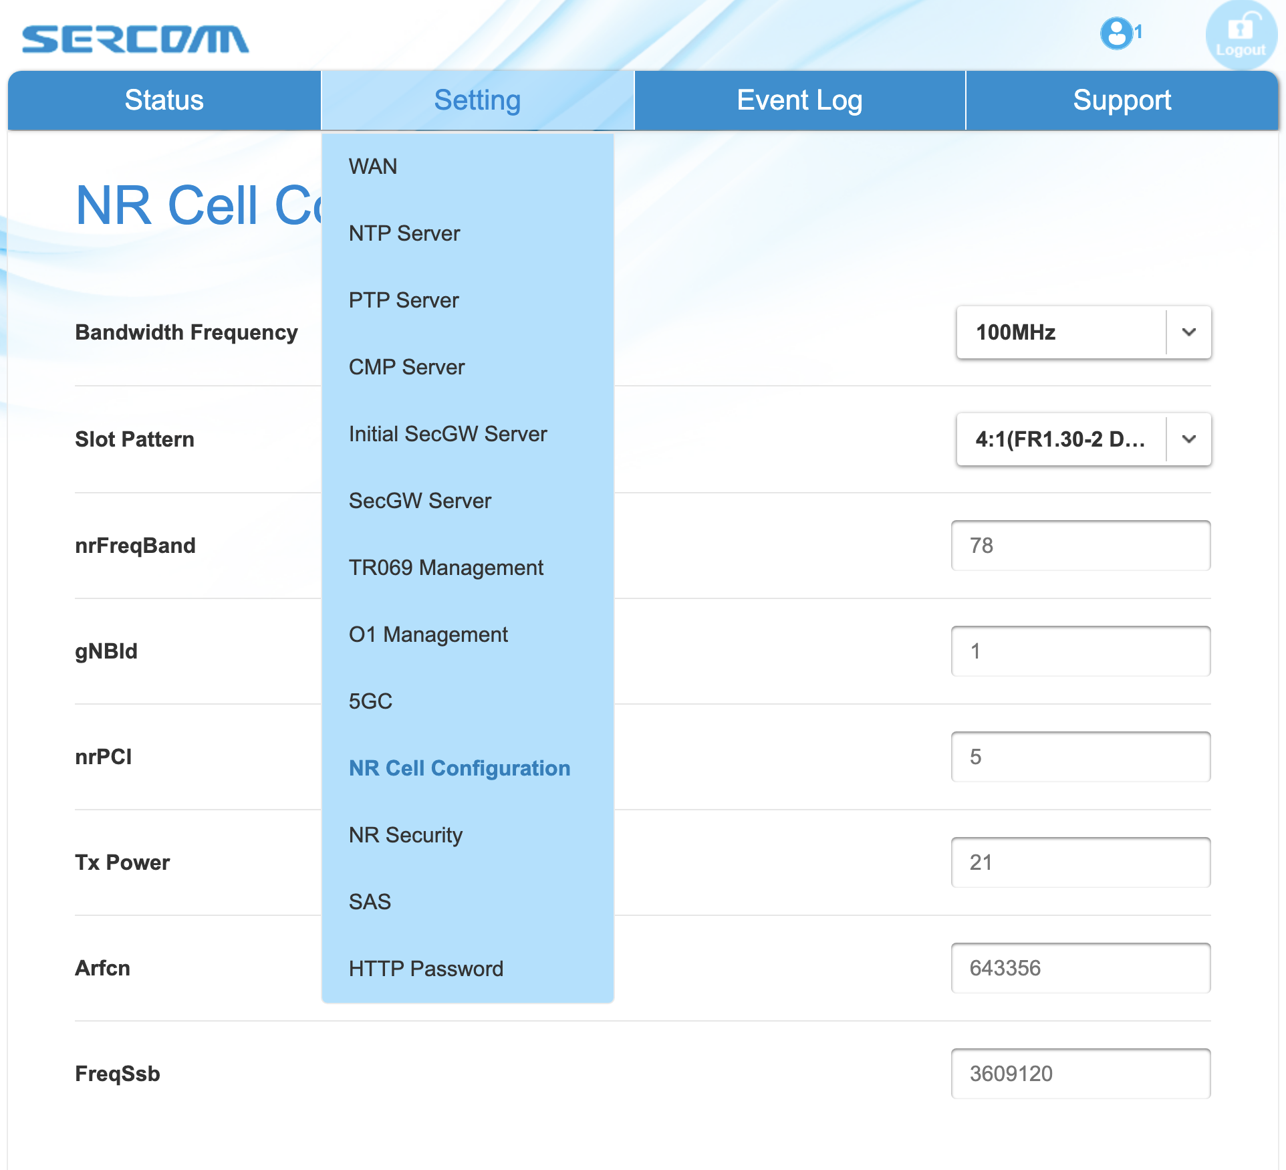1286x1170 pixels.
Task: Focus the Tx Power input field
Action: 1080,862
